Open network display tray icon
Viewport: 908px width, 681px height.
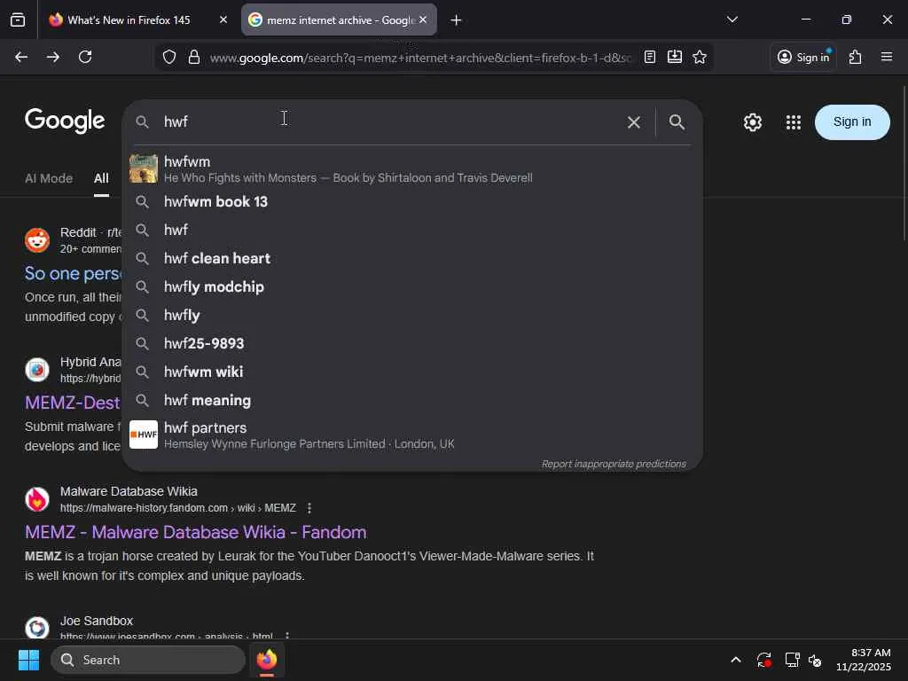pyautogui.click(x=792, y=660)
